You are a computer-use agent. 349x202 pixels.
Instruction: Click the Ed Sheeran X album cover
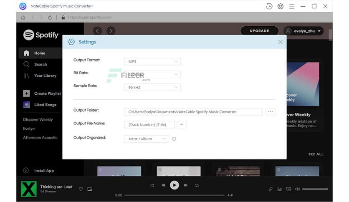[29, 189]
